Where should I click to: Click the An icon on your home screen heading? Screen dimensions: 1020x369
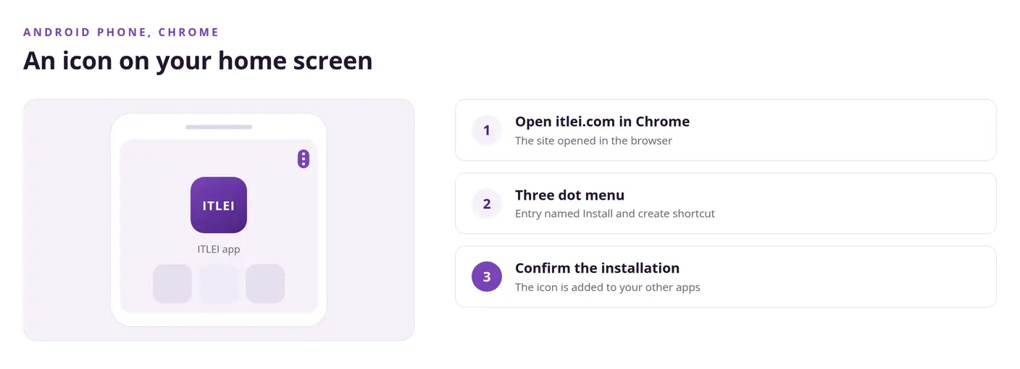click(x=198, y=60)
